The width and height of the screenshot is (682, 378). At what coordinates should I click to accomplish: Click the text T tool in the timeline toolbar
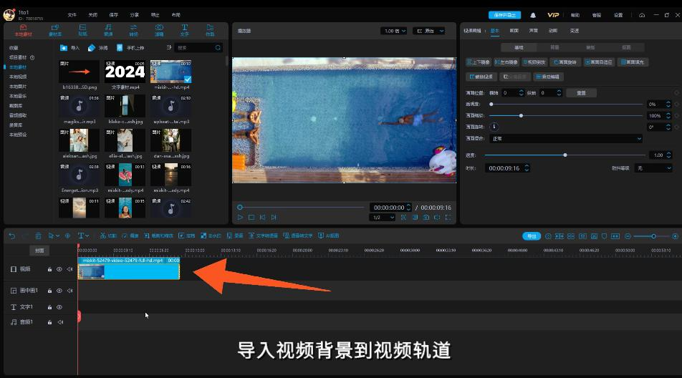click(x=80, y=236)
